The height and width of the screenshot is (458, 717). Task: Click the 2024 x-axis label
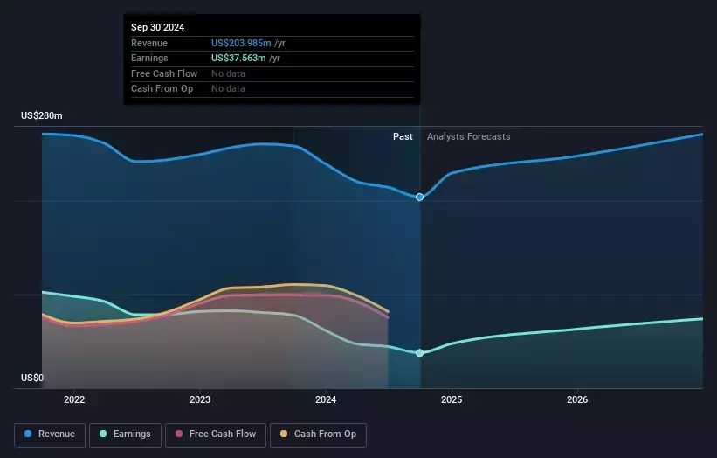pyautogui.click(x=326, y=399)
